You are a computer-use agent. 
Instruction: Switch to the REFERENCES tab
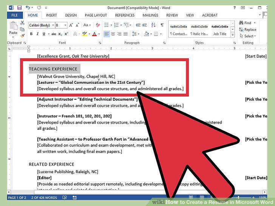click(125, 15)
